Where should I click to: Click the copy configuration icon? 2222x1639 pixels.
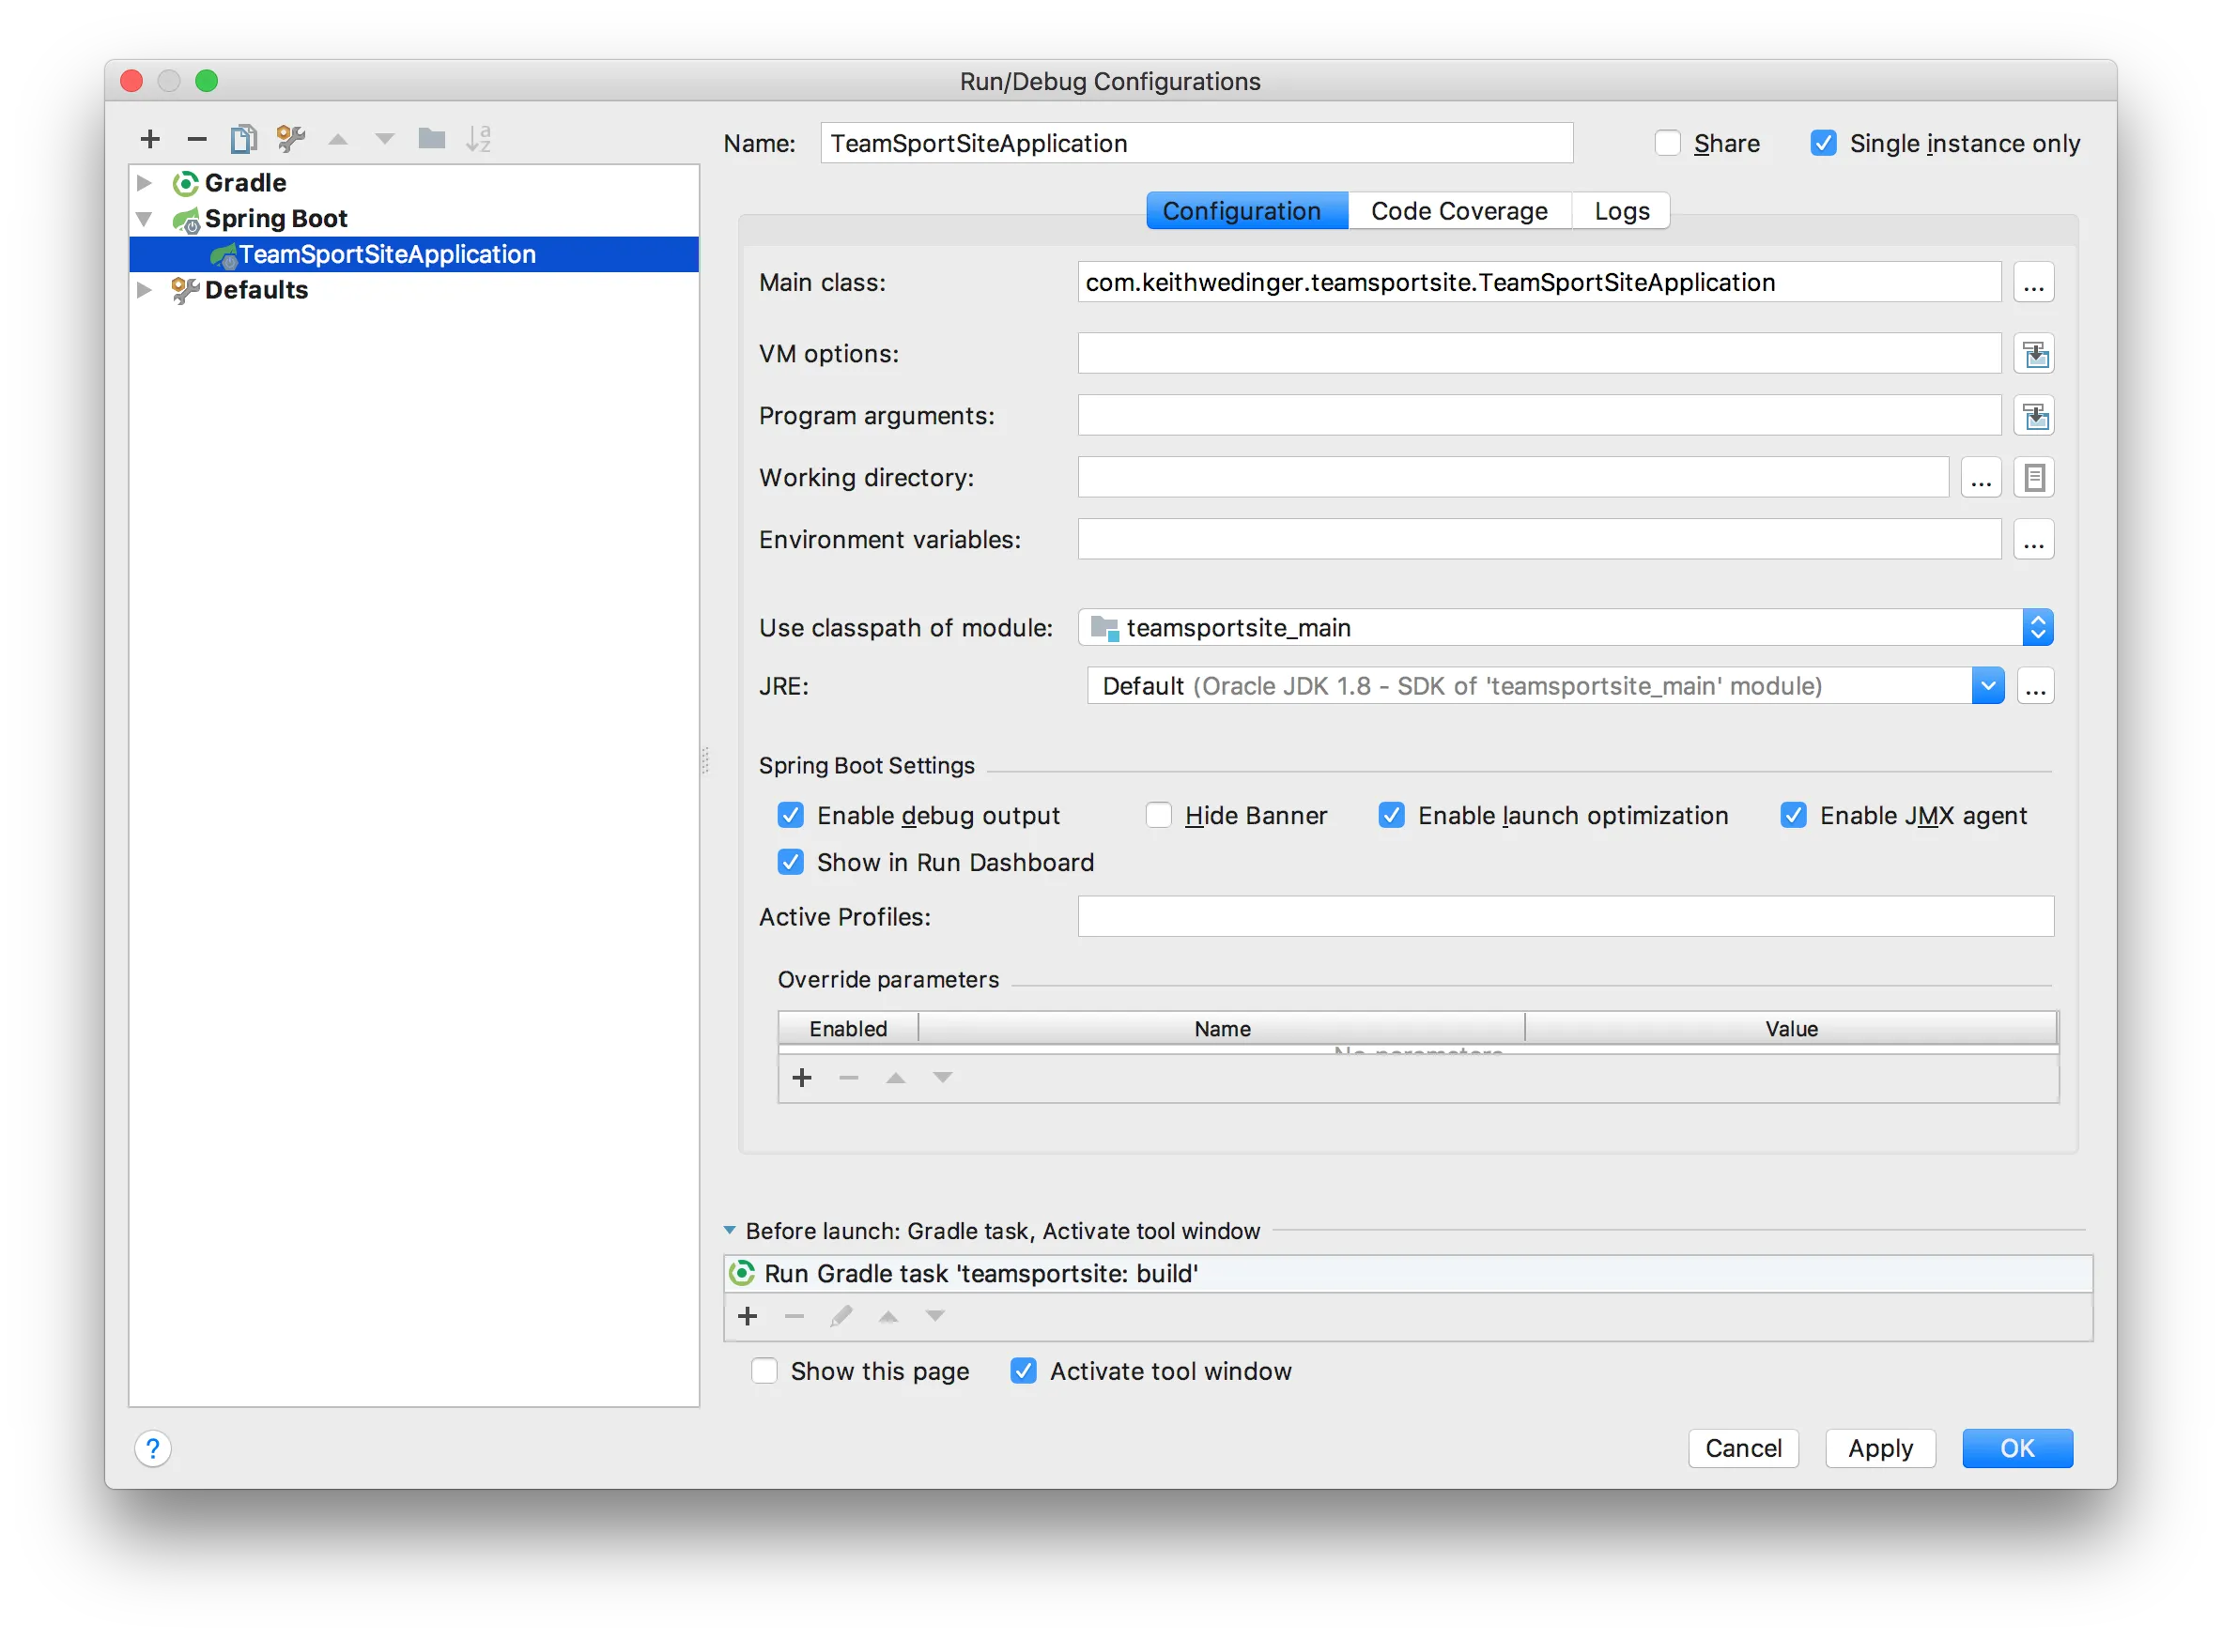[243, 139]
